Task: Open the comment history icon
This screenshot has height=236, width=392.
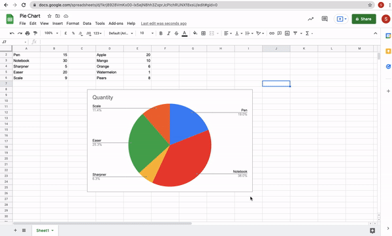Action: 325,19
